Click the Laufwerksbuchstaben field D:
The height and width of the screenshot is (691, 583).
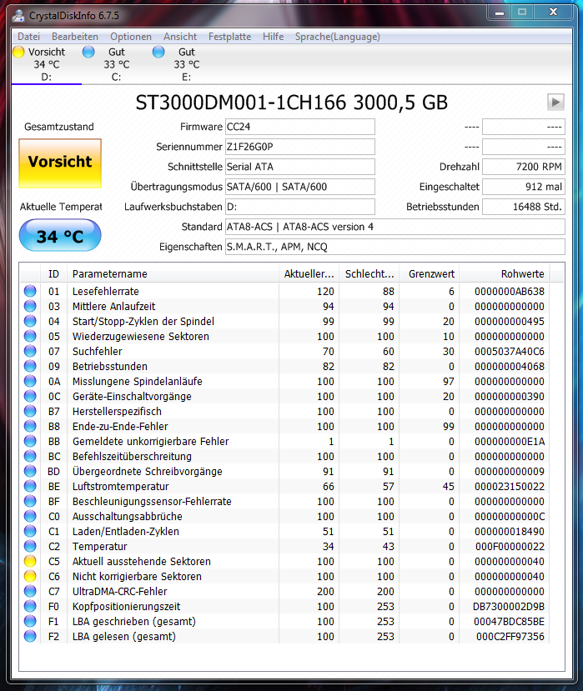click(300, 207)
